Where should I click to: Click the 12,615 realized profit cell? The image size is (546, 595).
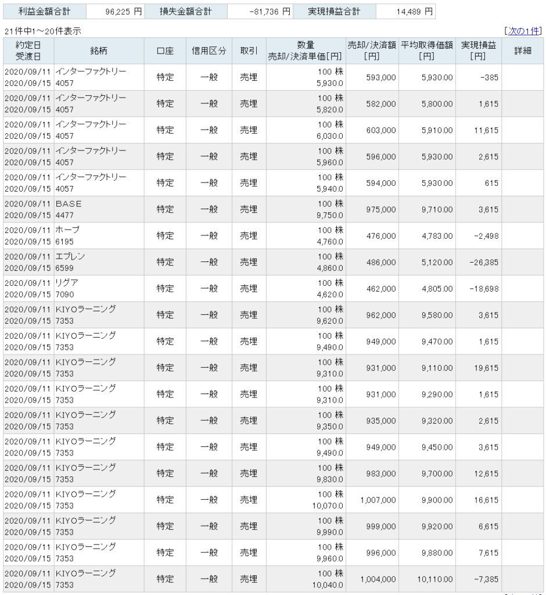pos(479,474)
